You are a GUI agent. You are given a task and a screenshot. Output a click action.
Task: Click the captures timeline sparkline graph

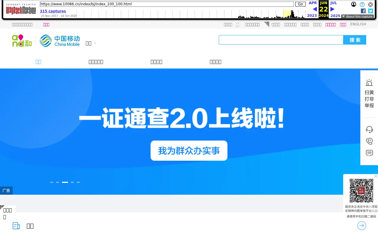coord(191,14)
